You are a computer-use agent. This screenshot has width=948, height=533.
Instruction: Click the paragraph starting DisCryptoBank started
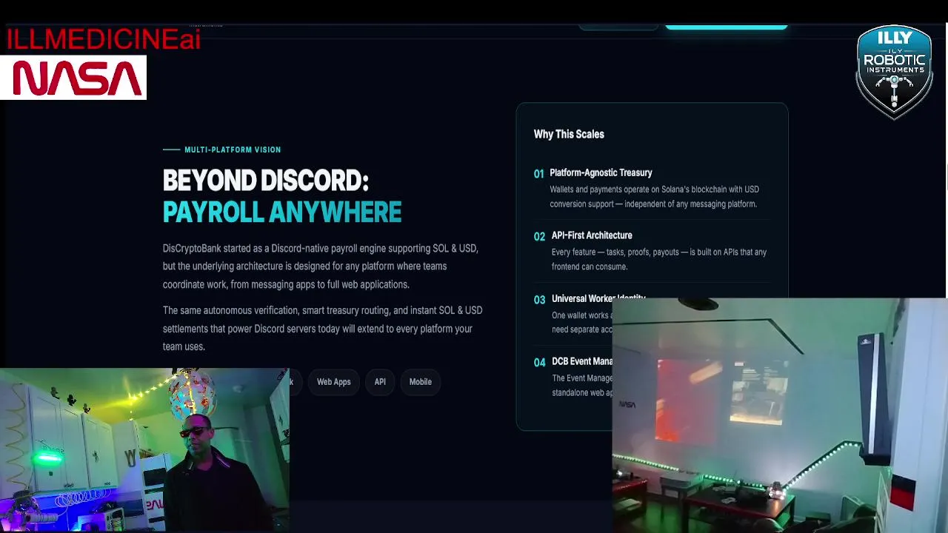coord(321,266)
